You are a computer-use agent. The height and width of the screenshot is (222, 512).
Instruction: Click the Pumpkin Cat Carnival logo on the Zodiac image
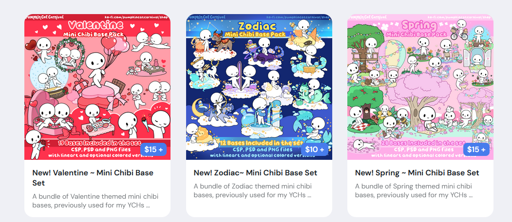[x=207, y=17]
